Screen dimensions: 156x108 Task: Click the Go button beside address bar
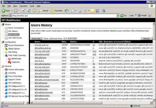(123, 15)
